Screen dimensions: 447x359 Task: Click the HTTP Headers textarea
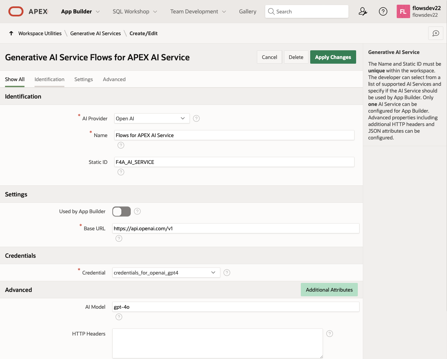[x=218, y=344]
